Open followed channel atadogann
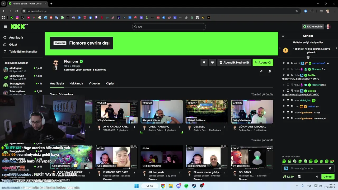338x190 pixels. 22,70
